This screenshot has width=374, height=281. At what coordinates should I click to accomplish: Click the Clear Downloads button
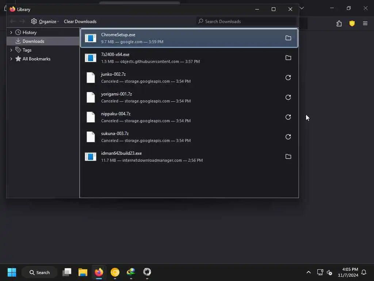pos(80,22)
